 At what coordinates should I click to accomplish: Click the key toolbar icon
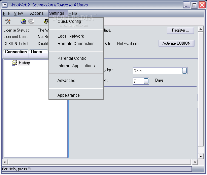pos(46,21)
